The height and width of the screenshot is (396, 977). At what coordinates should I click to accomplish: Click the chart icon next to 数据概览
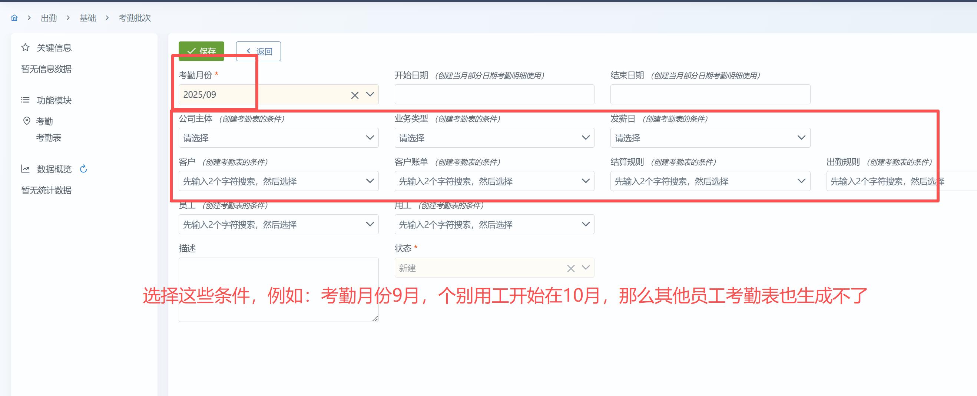[x=26, y=169]
